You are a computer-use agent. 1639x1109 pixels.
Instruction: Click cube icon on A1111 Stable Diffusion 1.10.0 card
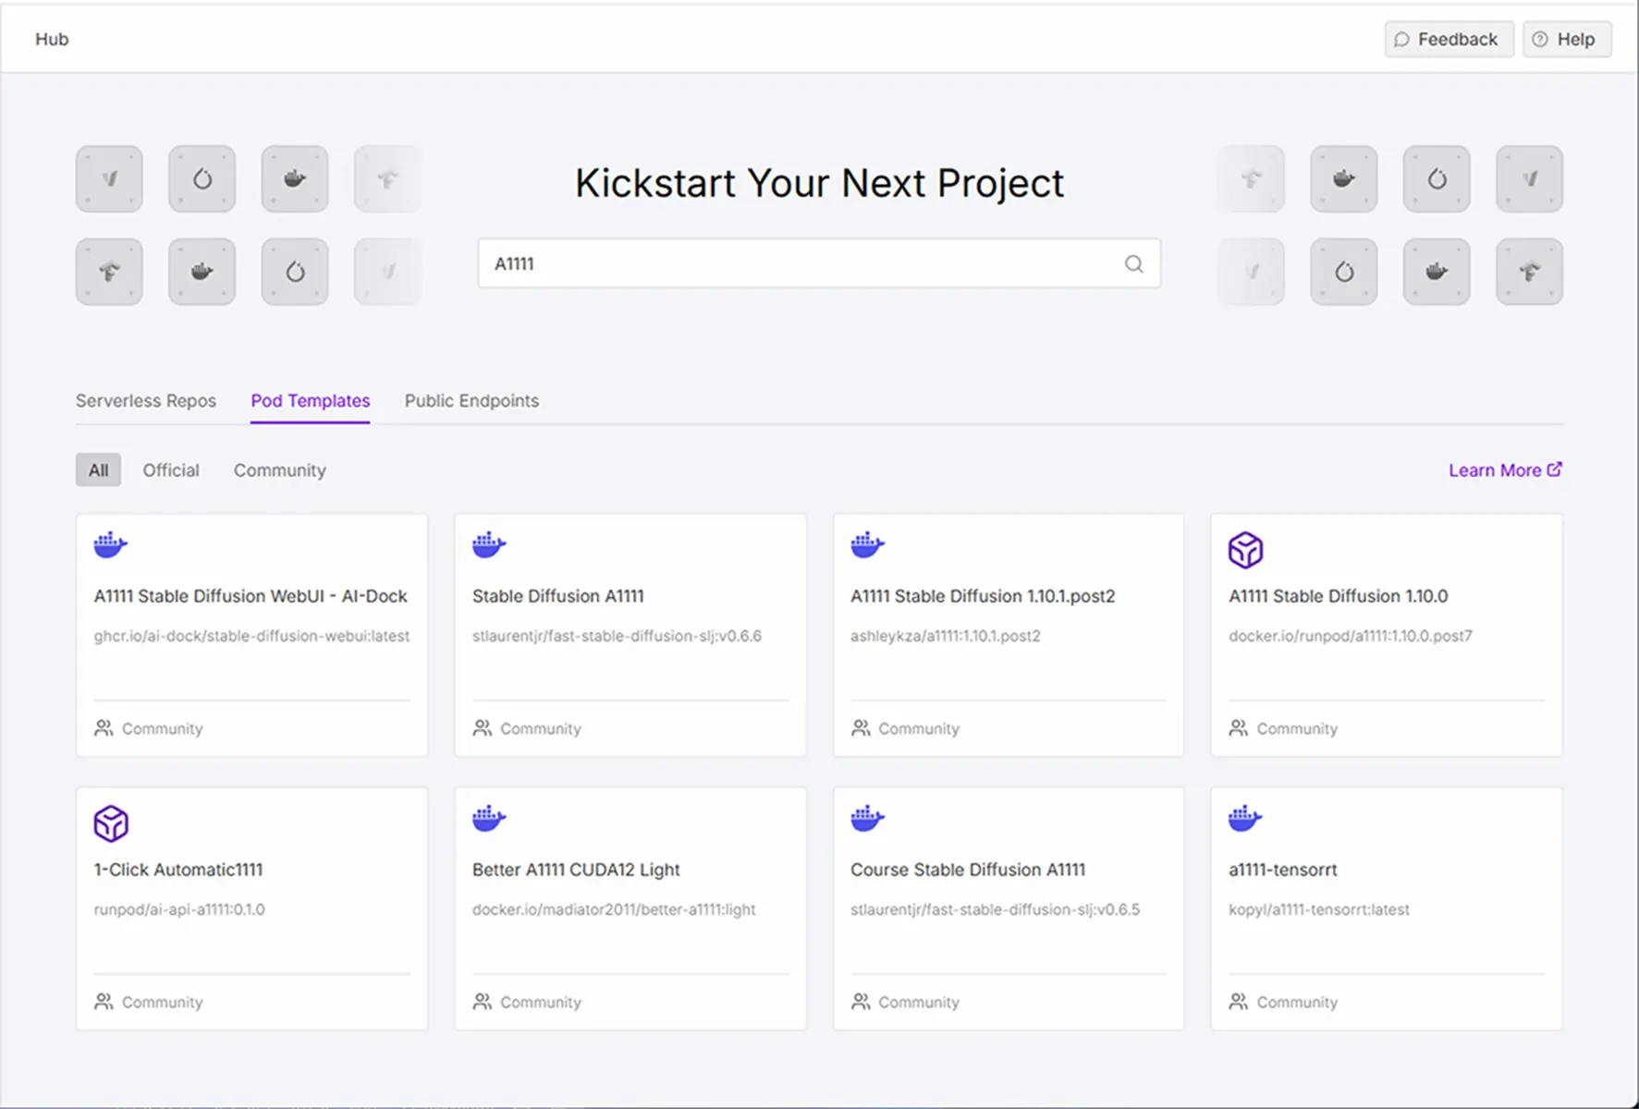click(1245, 550)
